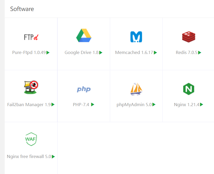Click green play arrow beside Google Drive 1.8
Image resolution: width=214 pixels, height=174 pixels.
pos(101,52)
